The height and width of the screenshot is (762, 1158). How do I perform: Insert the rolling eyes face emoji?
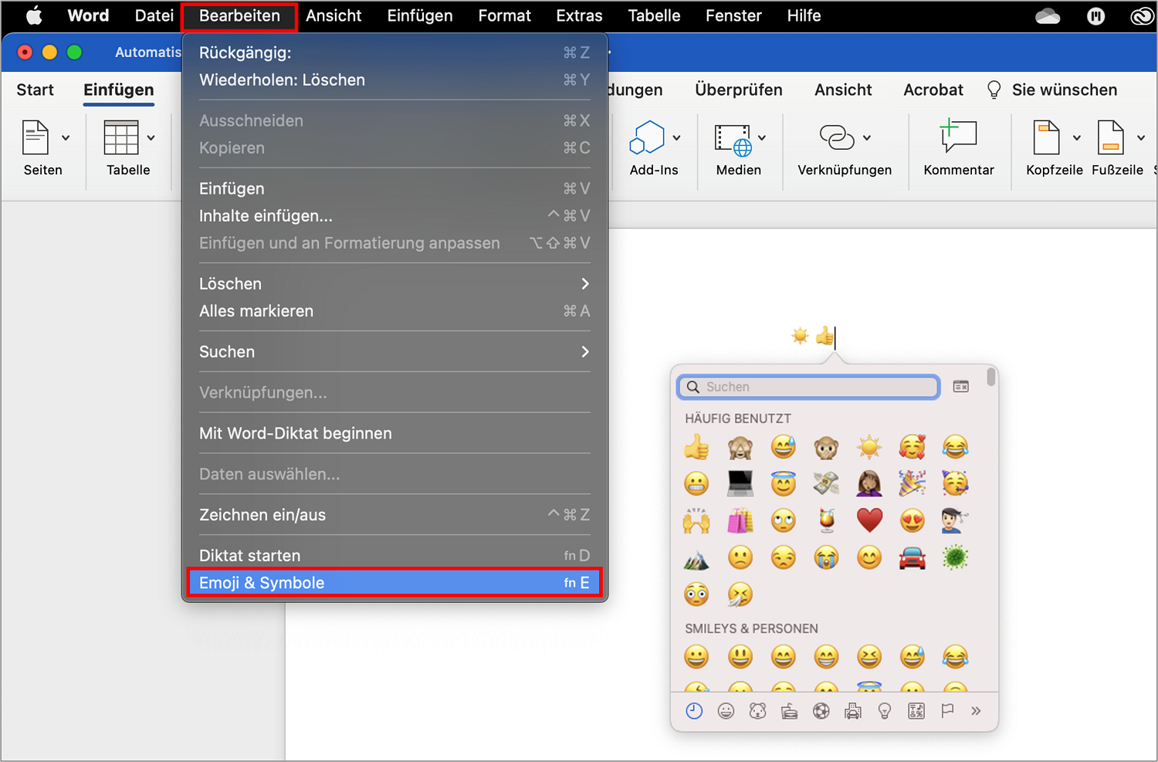point(783,520)
